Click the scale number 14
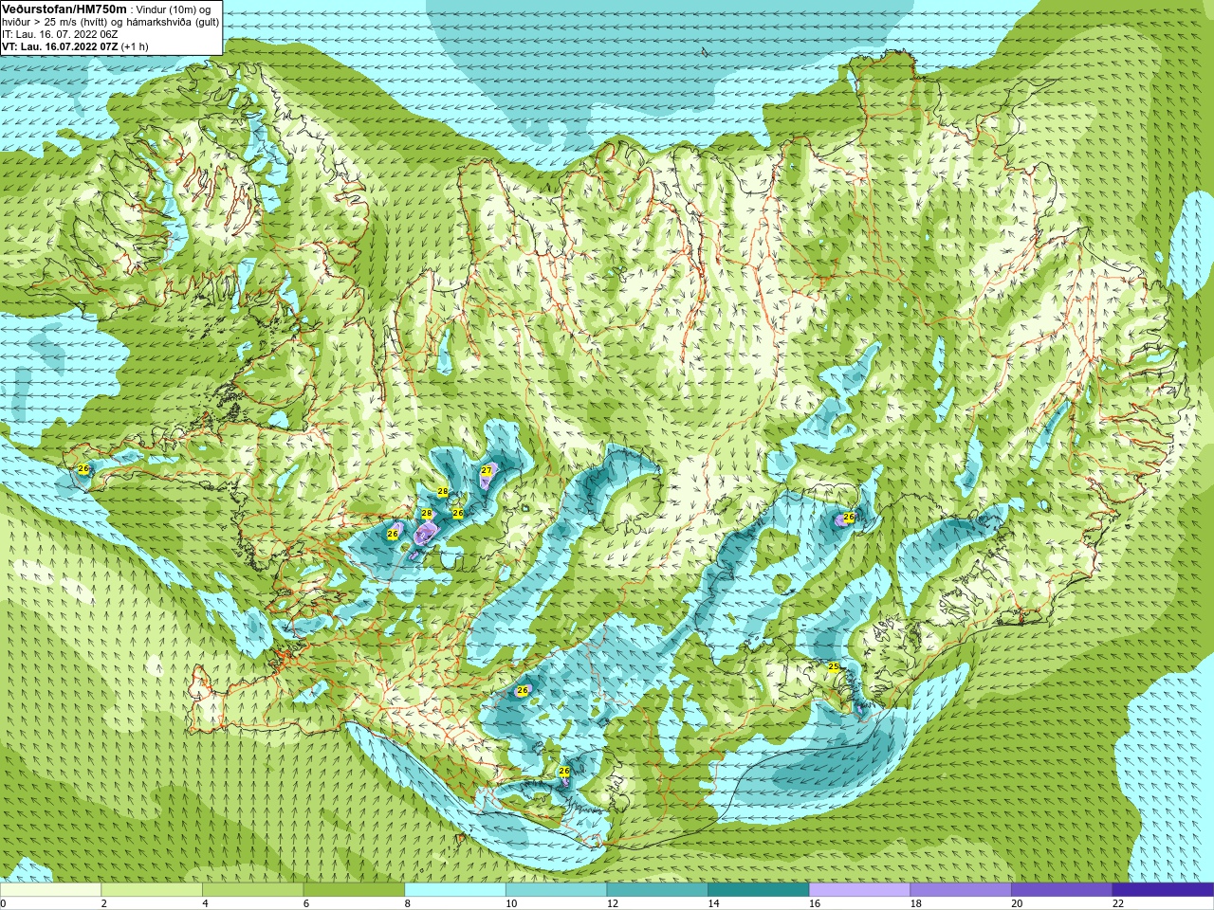Viewport: 1214px width, 910px height. pos(714,903)
